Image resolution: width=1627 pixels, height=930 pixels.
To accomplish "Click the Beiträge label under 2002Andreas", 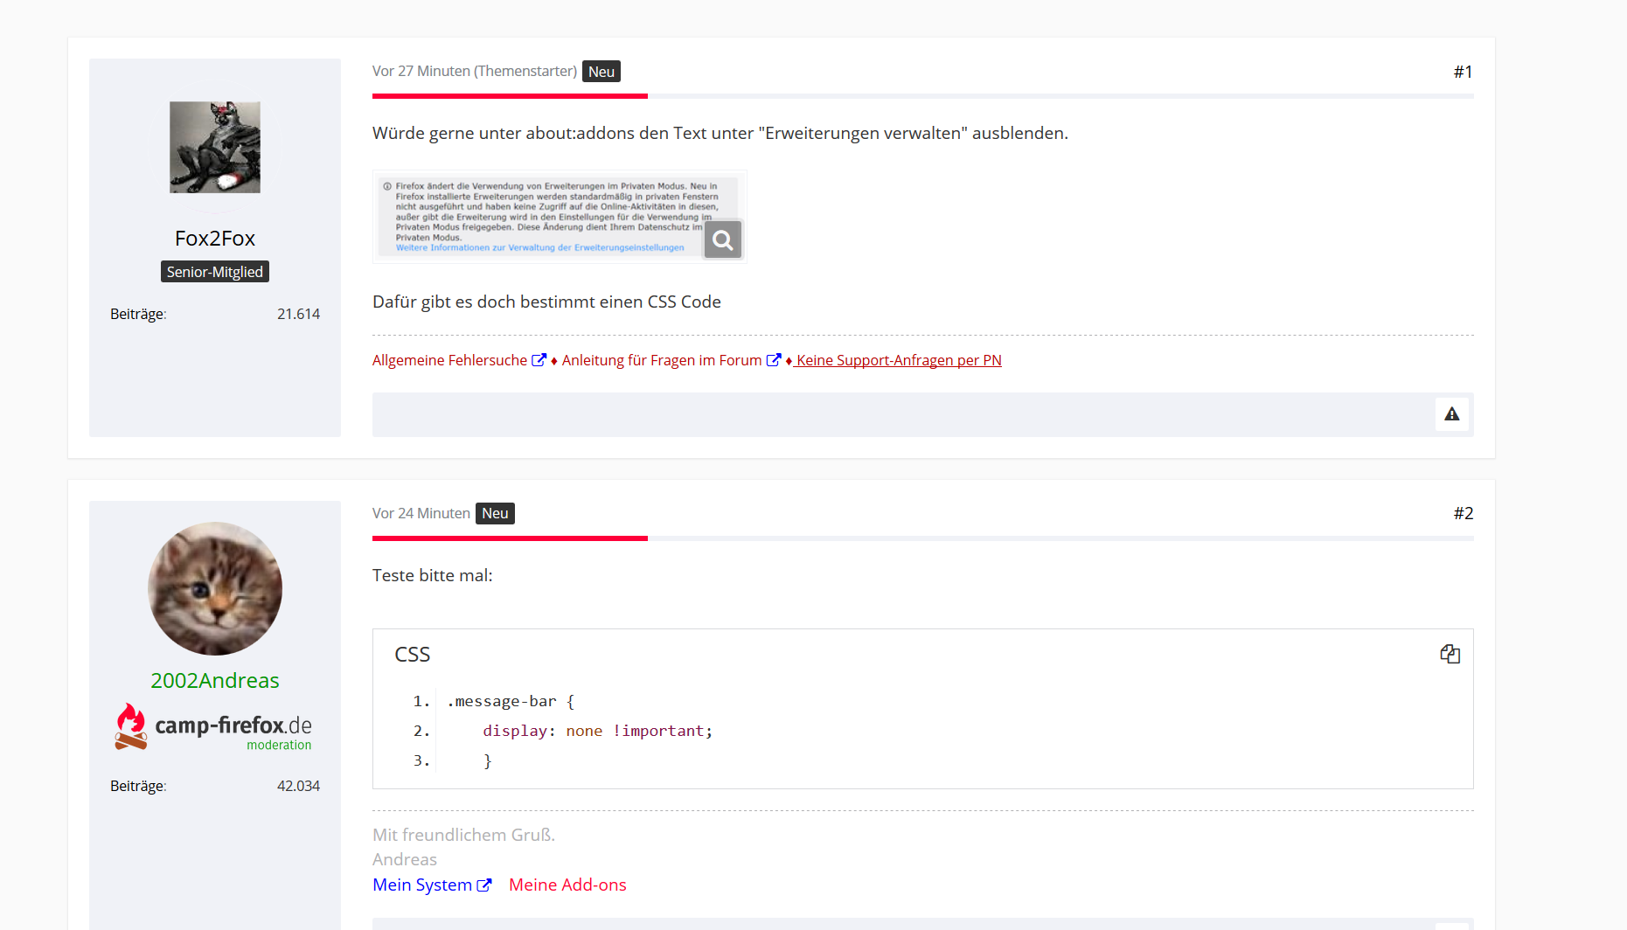I will [138, 787].
